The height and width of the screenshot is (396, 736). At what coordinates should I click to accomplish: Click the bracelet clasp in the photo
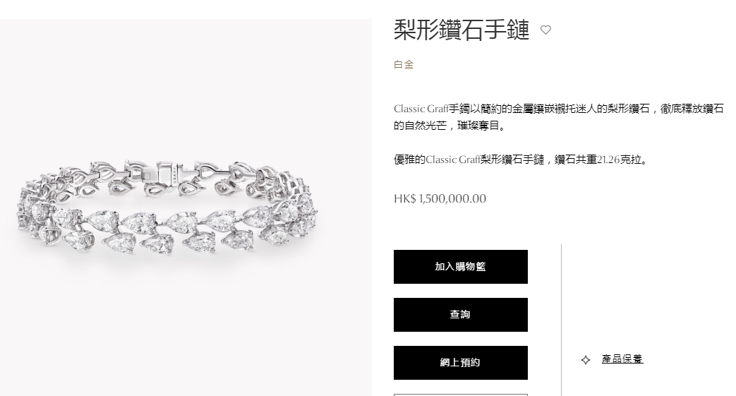164,172
